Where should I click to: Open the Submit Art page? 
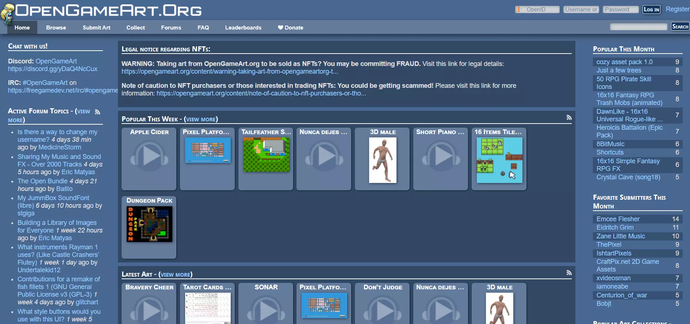pyautogui.click(x=96, y=27)
